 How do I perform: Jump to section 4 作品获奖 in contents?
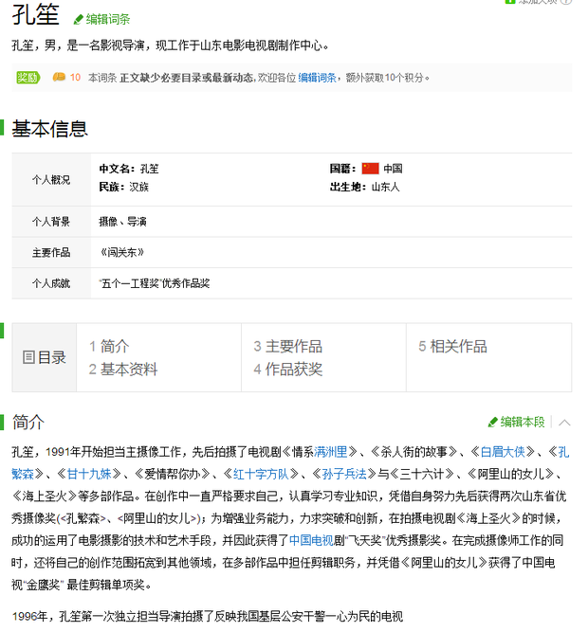tap(288, 370)
